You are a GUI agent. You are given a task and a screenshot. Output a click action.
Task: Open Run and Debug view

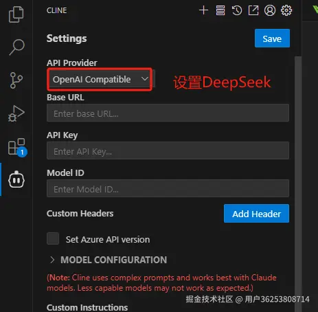[16, 113]
